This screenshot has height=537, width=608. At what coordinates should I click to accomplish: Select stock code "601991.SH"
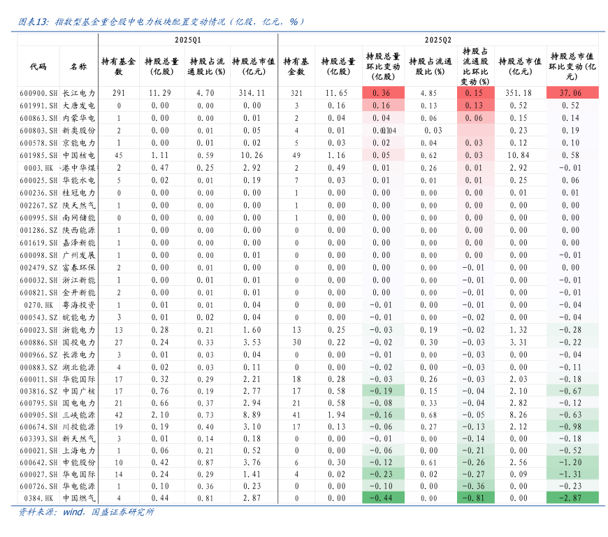[38, 106]
